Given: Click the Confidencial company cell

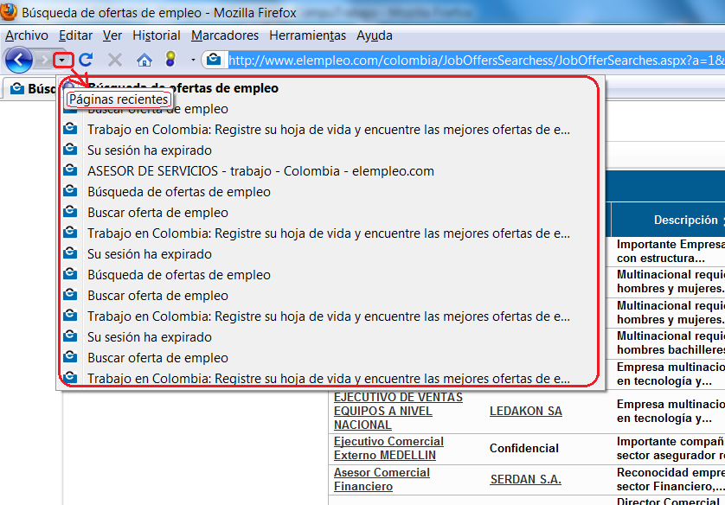Looking at the screenshot, I should 524,448.
